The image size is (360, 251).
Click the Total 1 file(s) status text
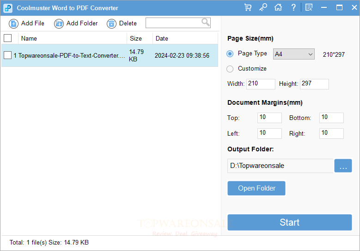pos(49,242)
